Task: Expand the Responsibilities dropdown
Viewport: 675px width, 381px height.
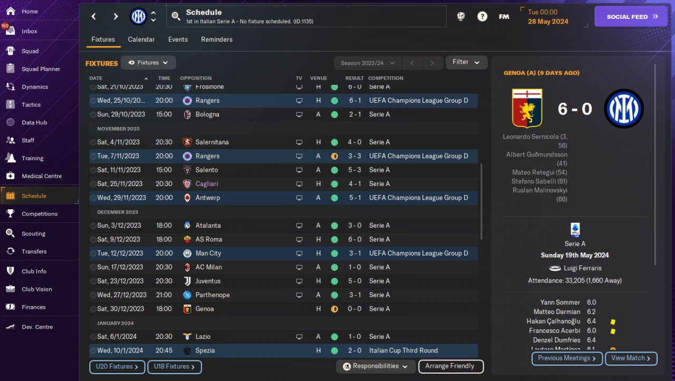Action: (375, 366)
